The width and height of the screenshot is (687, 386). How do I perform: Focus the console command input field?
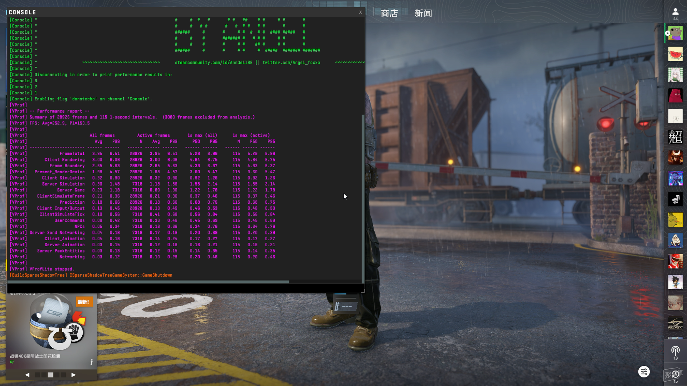click(x=185, y=288)
